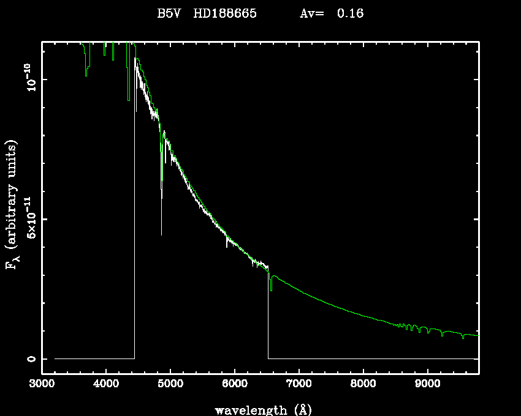Viewport: 521px width, 416px height.
Task: Click the Av= 0.16 extinction value
Action: pos(331,13)
